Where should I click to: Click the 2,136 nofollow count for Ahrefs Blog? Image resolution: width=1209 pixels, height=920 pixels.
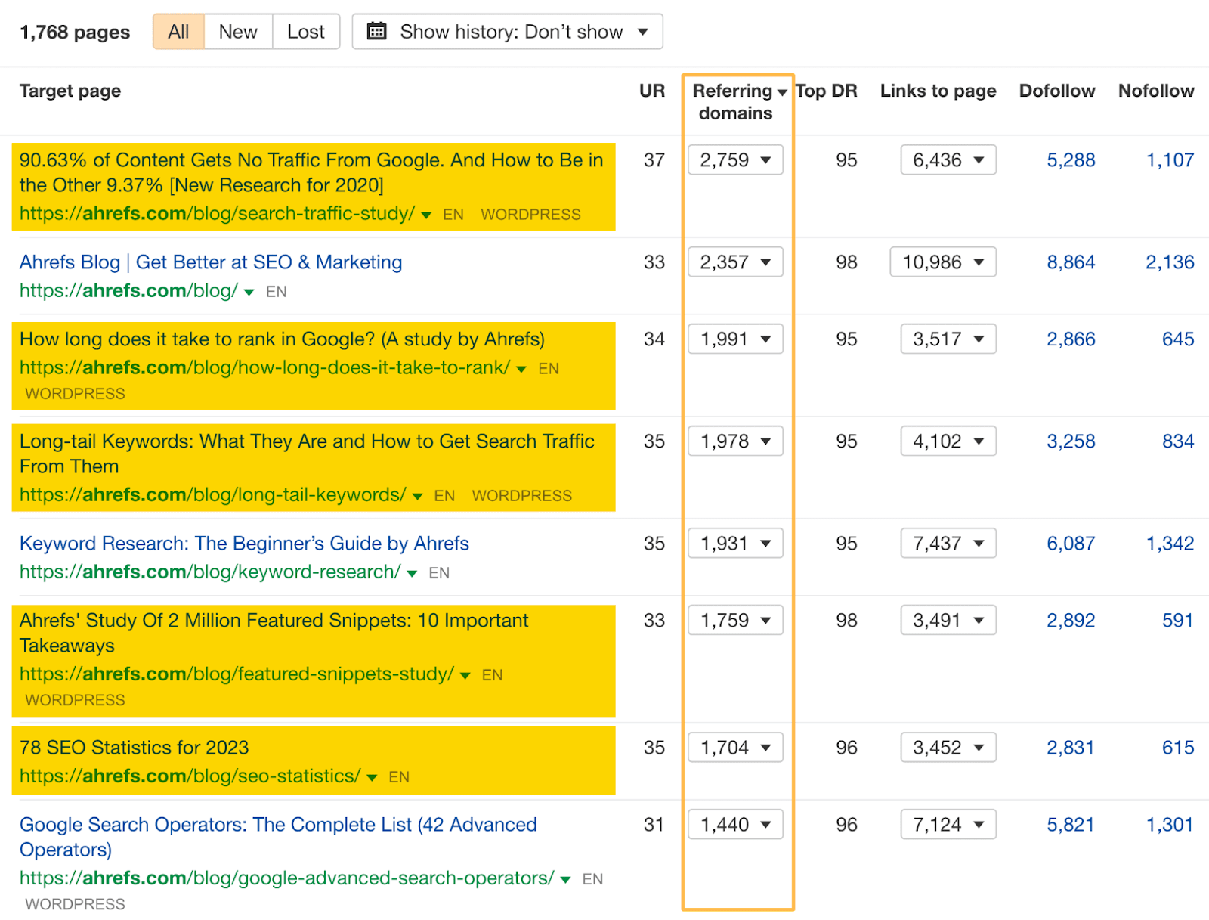(1168, 262)
